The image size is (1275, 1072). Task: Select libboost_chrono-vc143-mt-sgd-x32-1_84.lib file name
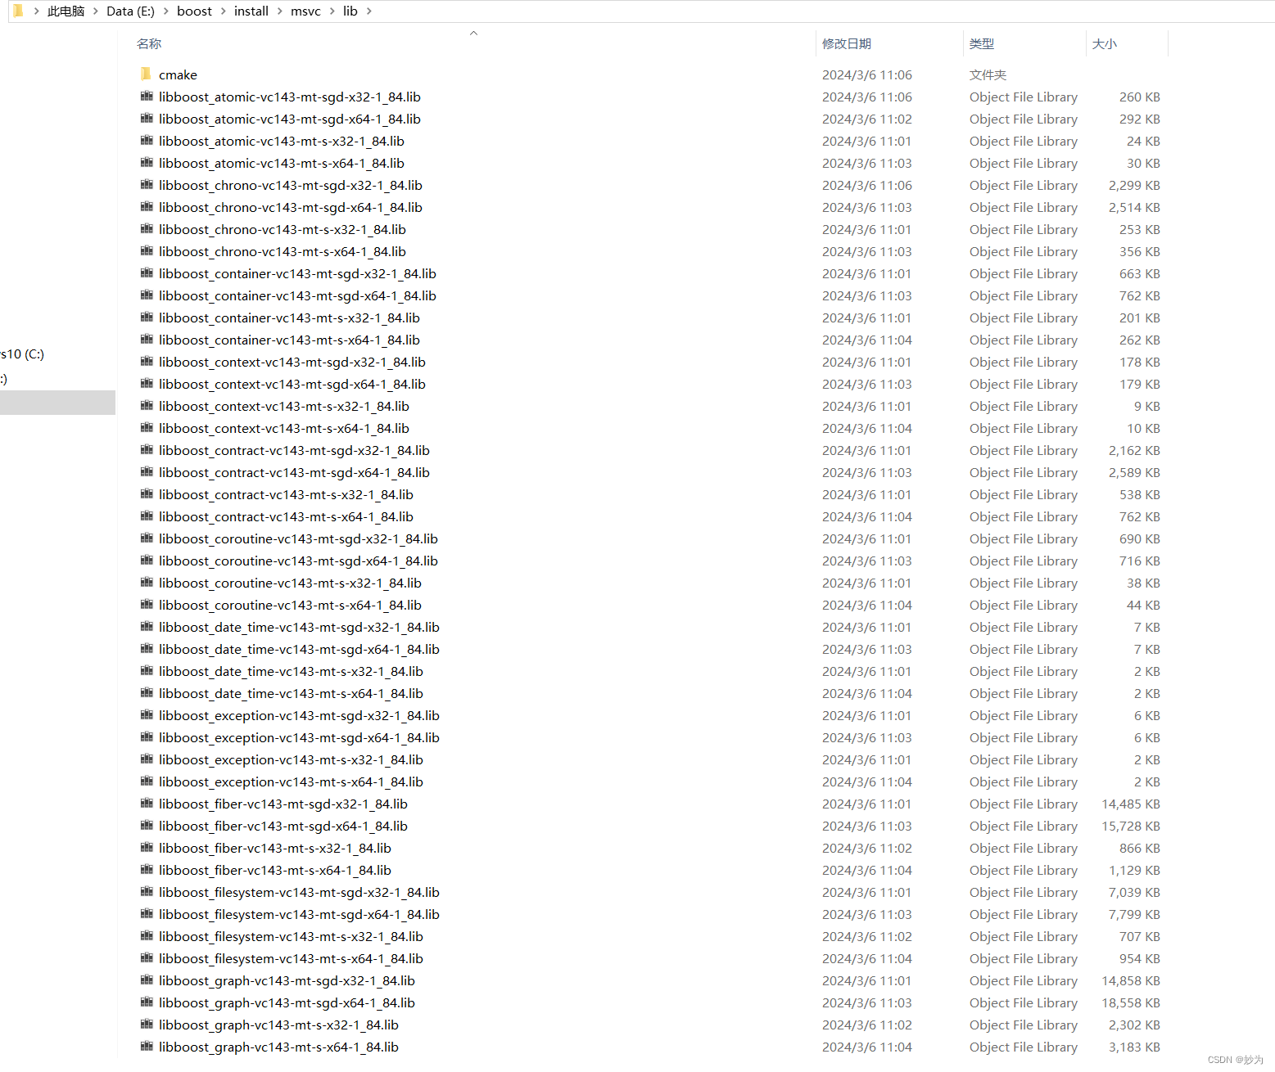291,185
